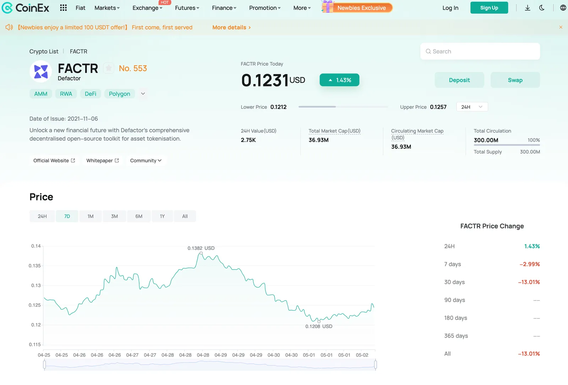This screenshot has width=568, height=385.
Task: Switch chart to 3M tab
Action: click(114, 216)
